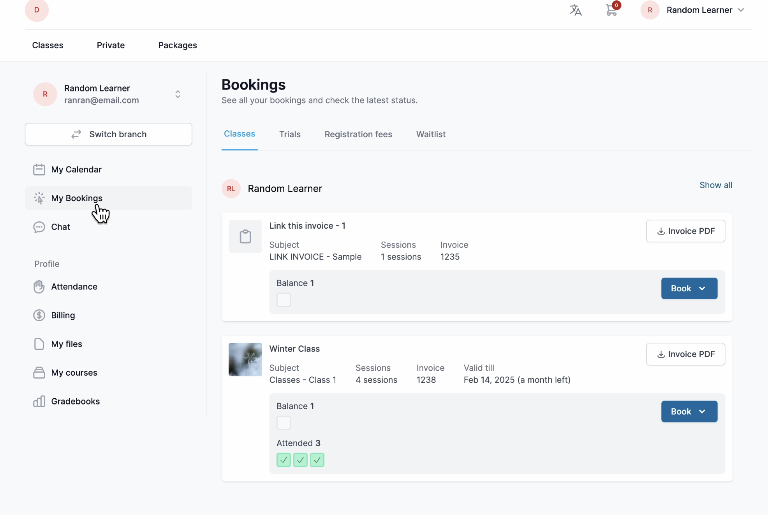Open Billing dollar icon

[39, 315]
